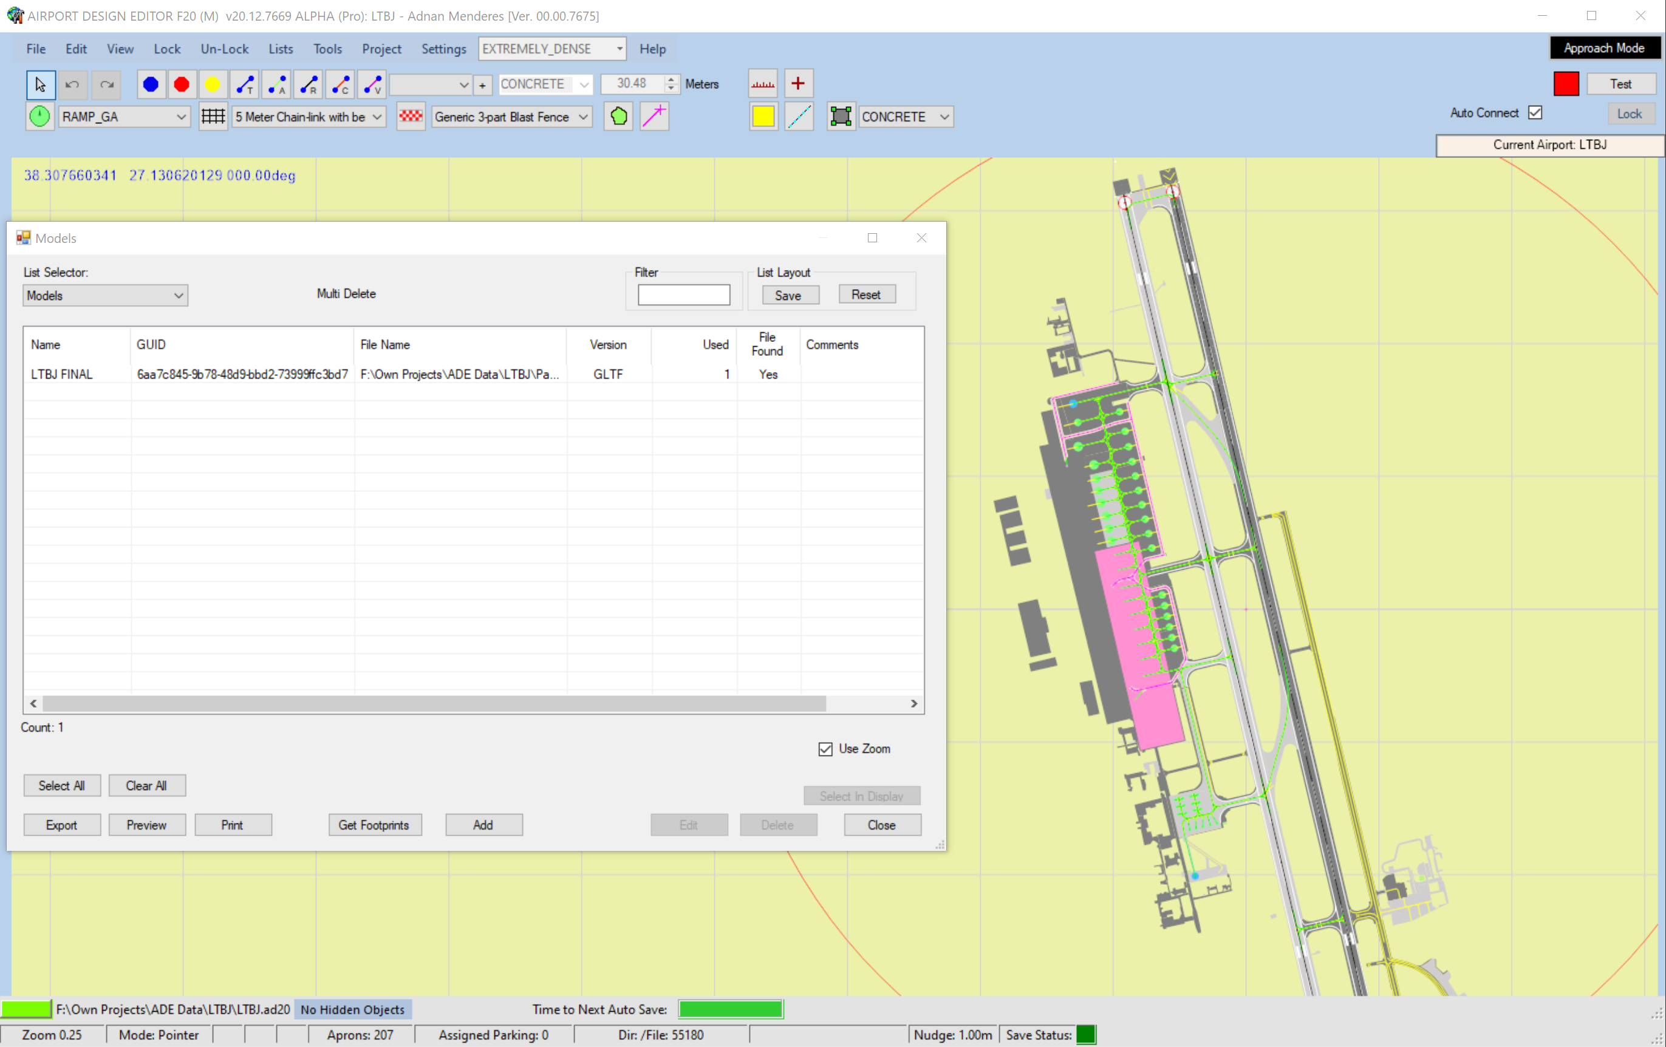Open the CONCRETE dropdown beside the apron tool
The width and height of the screenshot is (1666, 1047).
pyautogui.click(x=906, y=117)
